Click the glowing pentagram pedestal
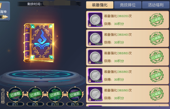Image resolution: width=170 pixels, height=109 pixels. pyautogui.click(x=42, y=77)
